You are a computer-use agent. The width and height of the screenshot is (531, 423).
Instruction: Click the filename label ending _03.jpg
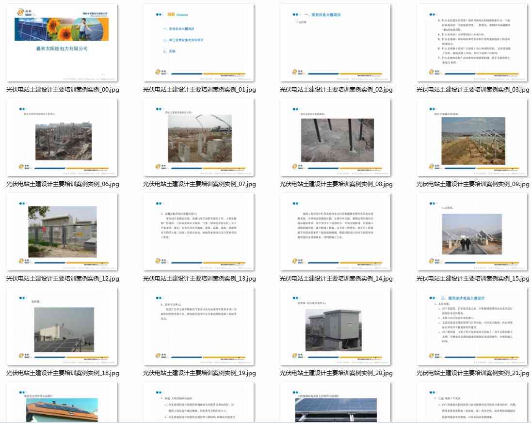[473, 90]
